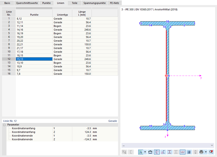Collapse the Parameter group
217x157 pixels.
point(4,125)
